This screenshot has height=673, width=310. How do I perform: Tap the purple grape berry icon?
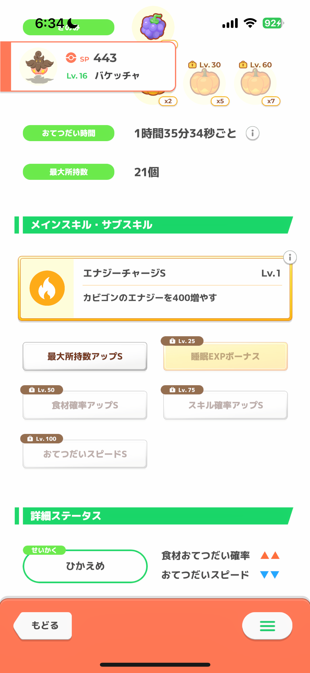tap(153, 26)
